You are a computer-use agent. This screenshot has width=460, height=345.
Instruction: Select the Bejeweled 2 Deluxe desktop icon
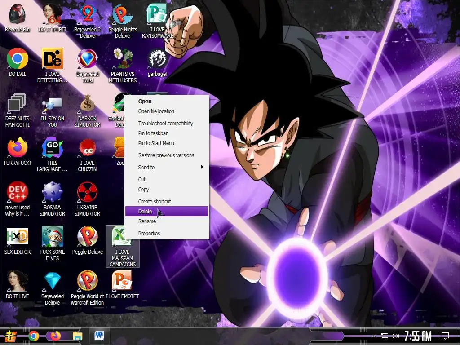pyautogui.click(x=87, y=21)
